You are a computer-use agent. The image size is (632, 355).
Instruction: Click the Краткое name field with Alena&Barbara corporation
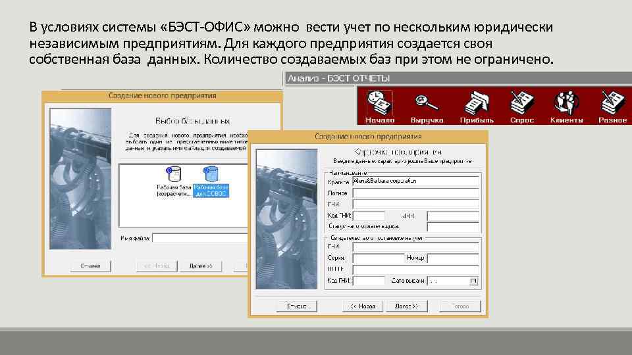coord(416,181)
